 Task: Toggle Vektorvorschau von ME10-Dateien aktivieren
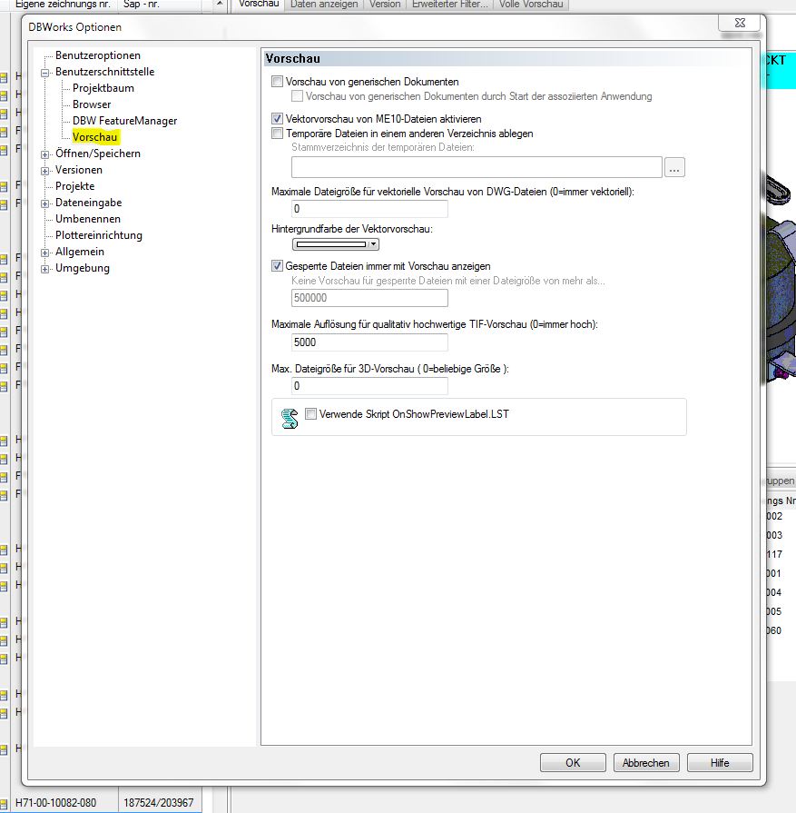click(x=277, y=119)
